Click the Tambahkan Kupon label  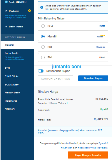click(x=58, y=71)
